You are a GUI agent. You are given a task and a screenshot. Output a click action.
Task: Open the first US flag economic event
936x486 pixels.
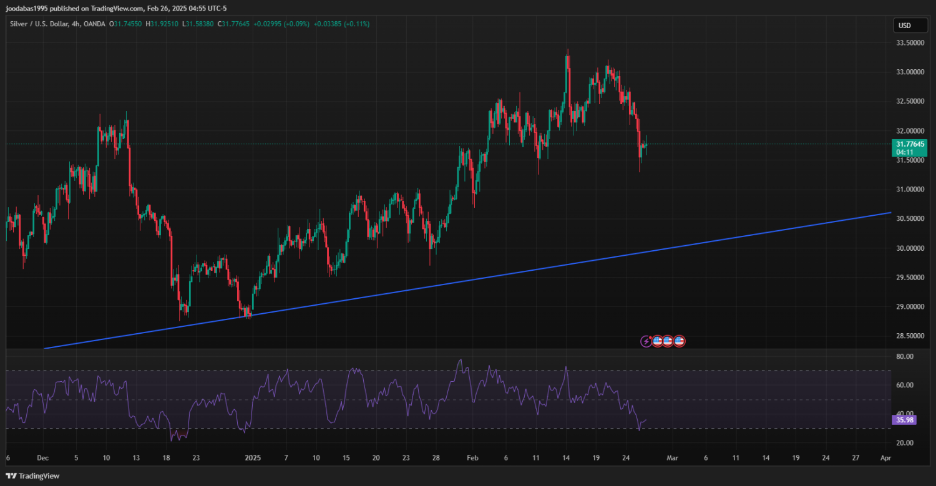[657, 341]
